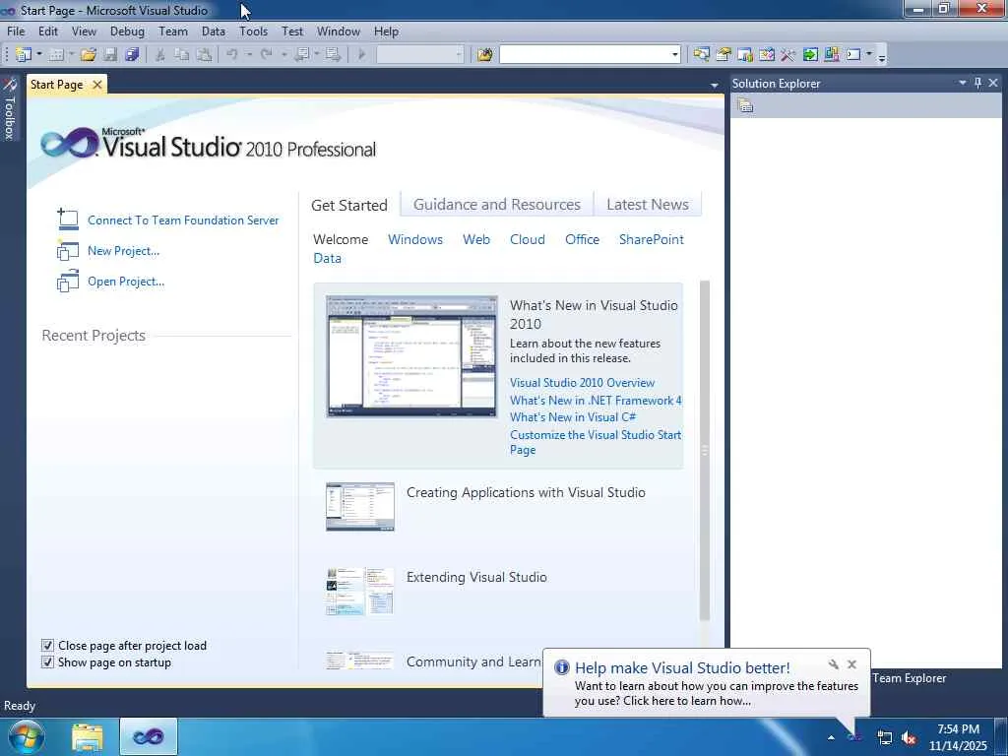The height and width of the screenshot is (756, 1008).
Task: Dismiss the Help make Visual Studio better balloon
Action: coord(851,664)
